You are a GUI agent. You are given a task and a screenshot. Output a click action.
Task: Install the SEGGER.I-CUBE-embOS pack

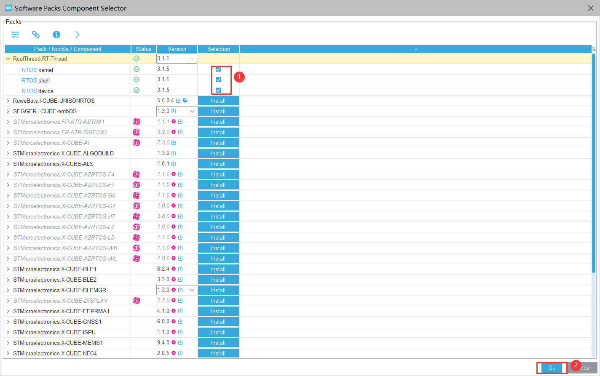[218, 111]
